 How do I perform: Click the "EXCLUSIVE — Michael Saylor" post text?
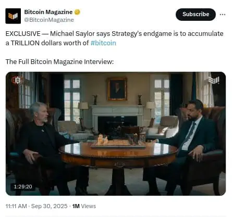58,34
